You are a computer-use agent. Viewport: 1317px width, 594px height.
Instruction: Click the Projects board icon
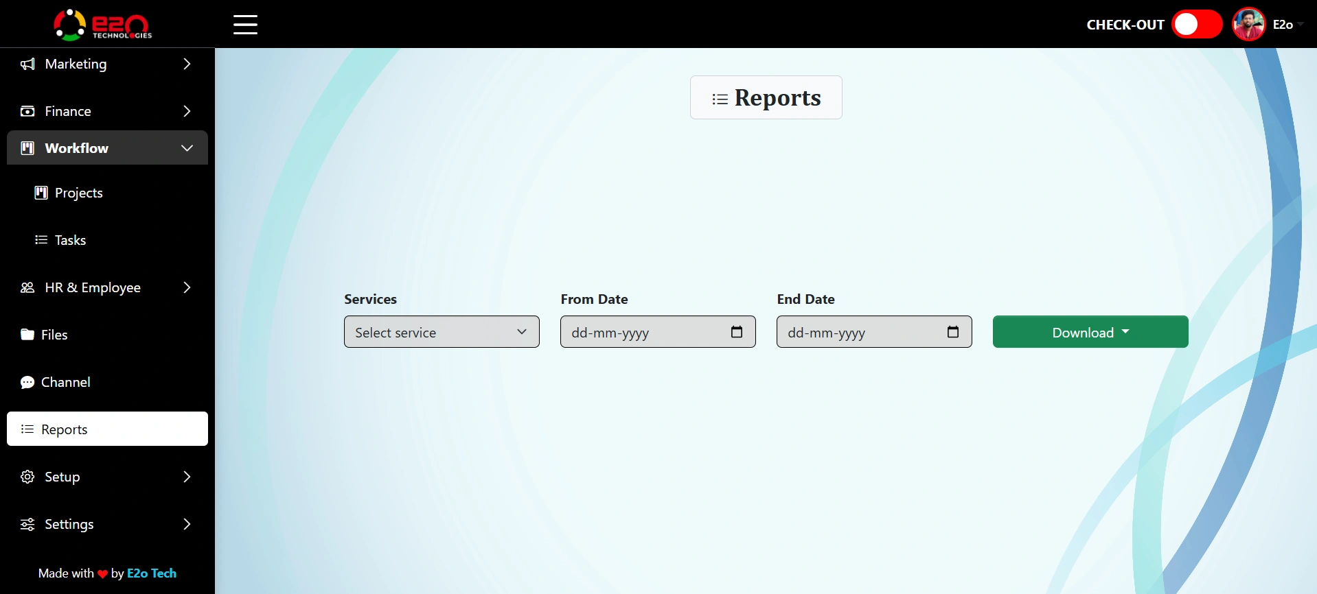pos(41,193)
